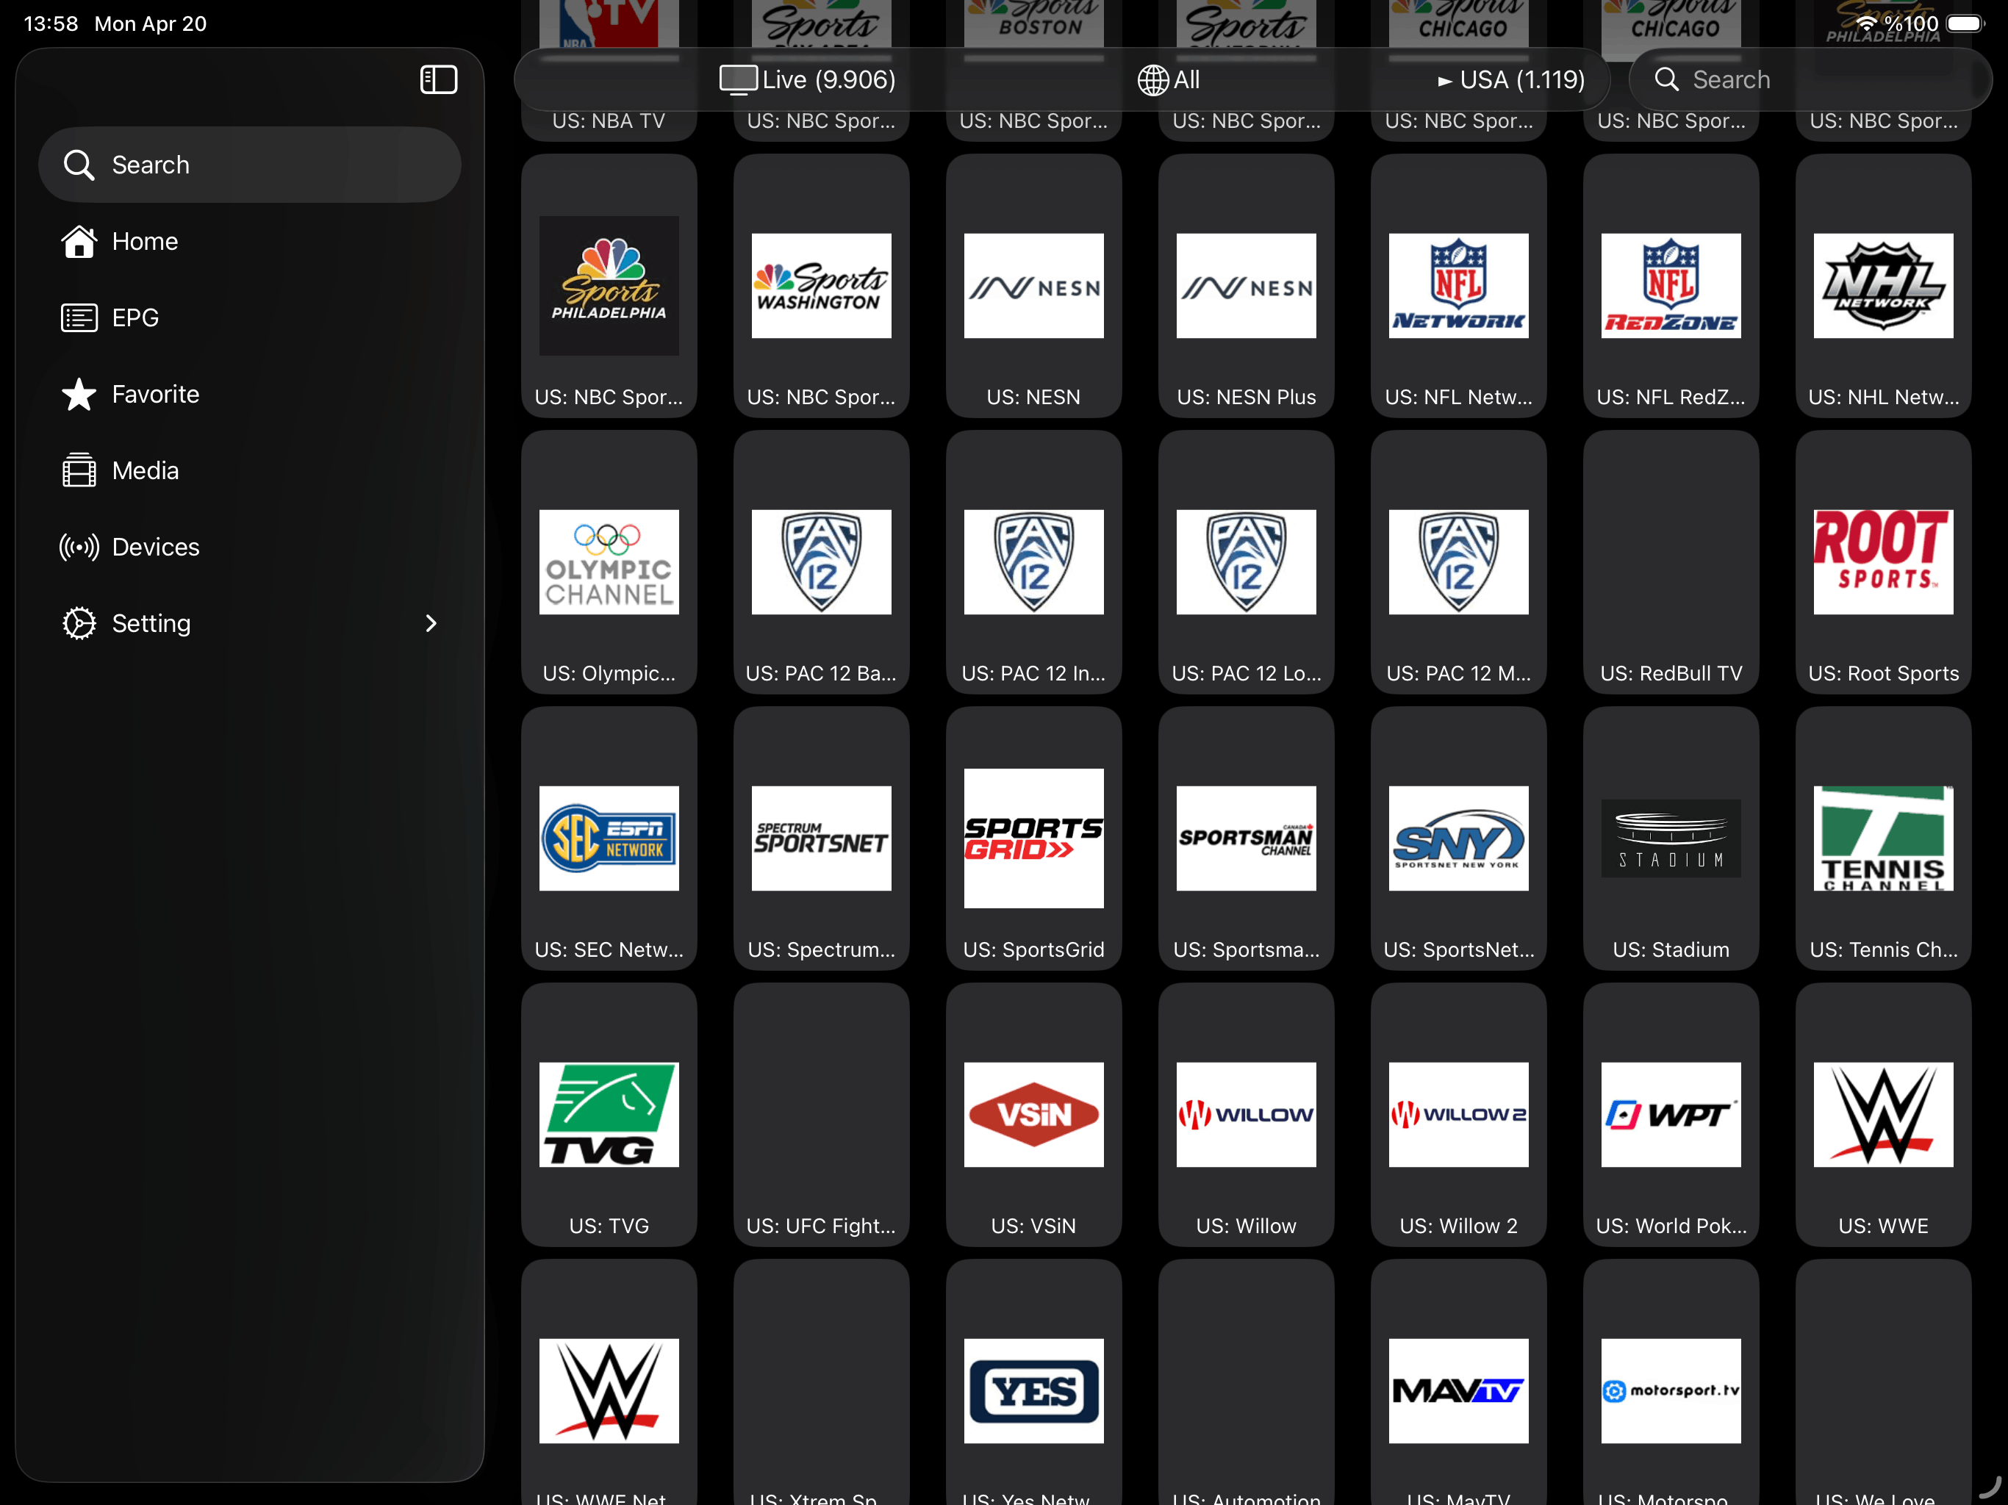Open the NHL Network channel
The width and height of the screenshot is (2008, 1505).
tap(1884, 286)
